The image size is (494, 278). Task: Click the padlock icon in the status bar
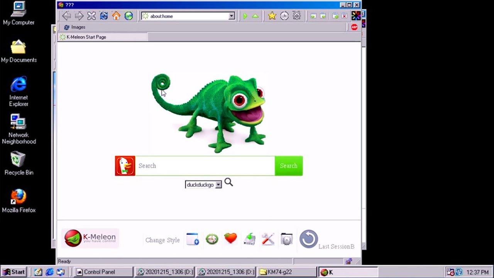[x=349, y=261]
